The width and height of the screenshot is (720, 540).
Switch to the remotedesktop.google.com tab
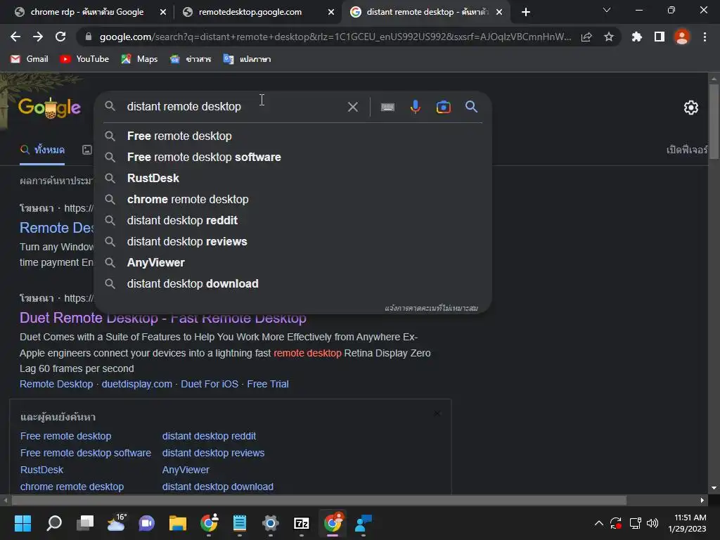point(250,12)
